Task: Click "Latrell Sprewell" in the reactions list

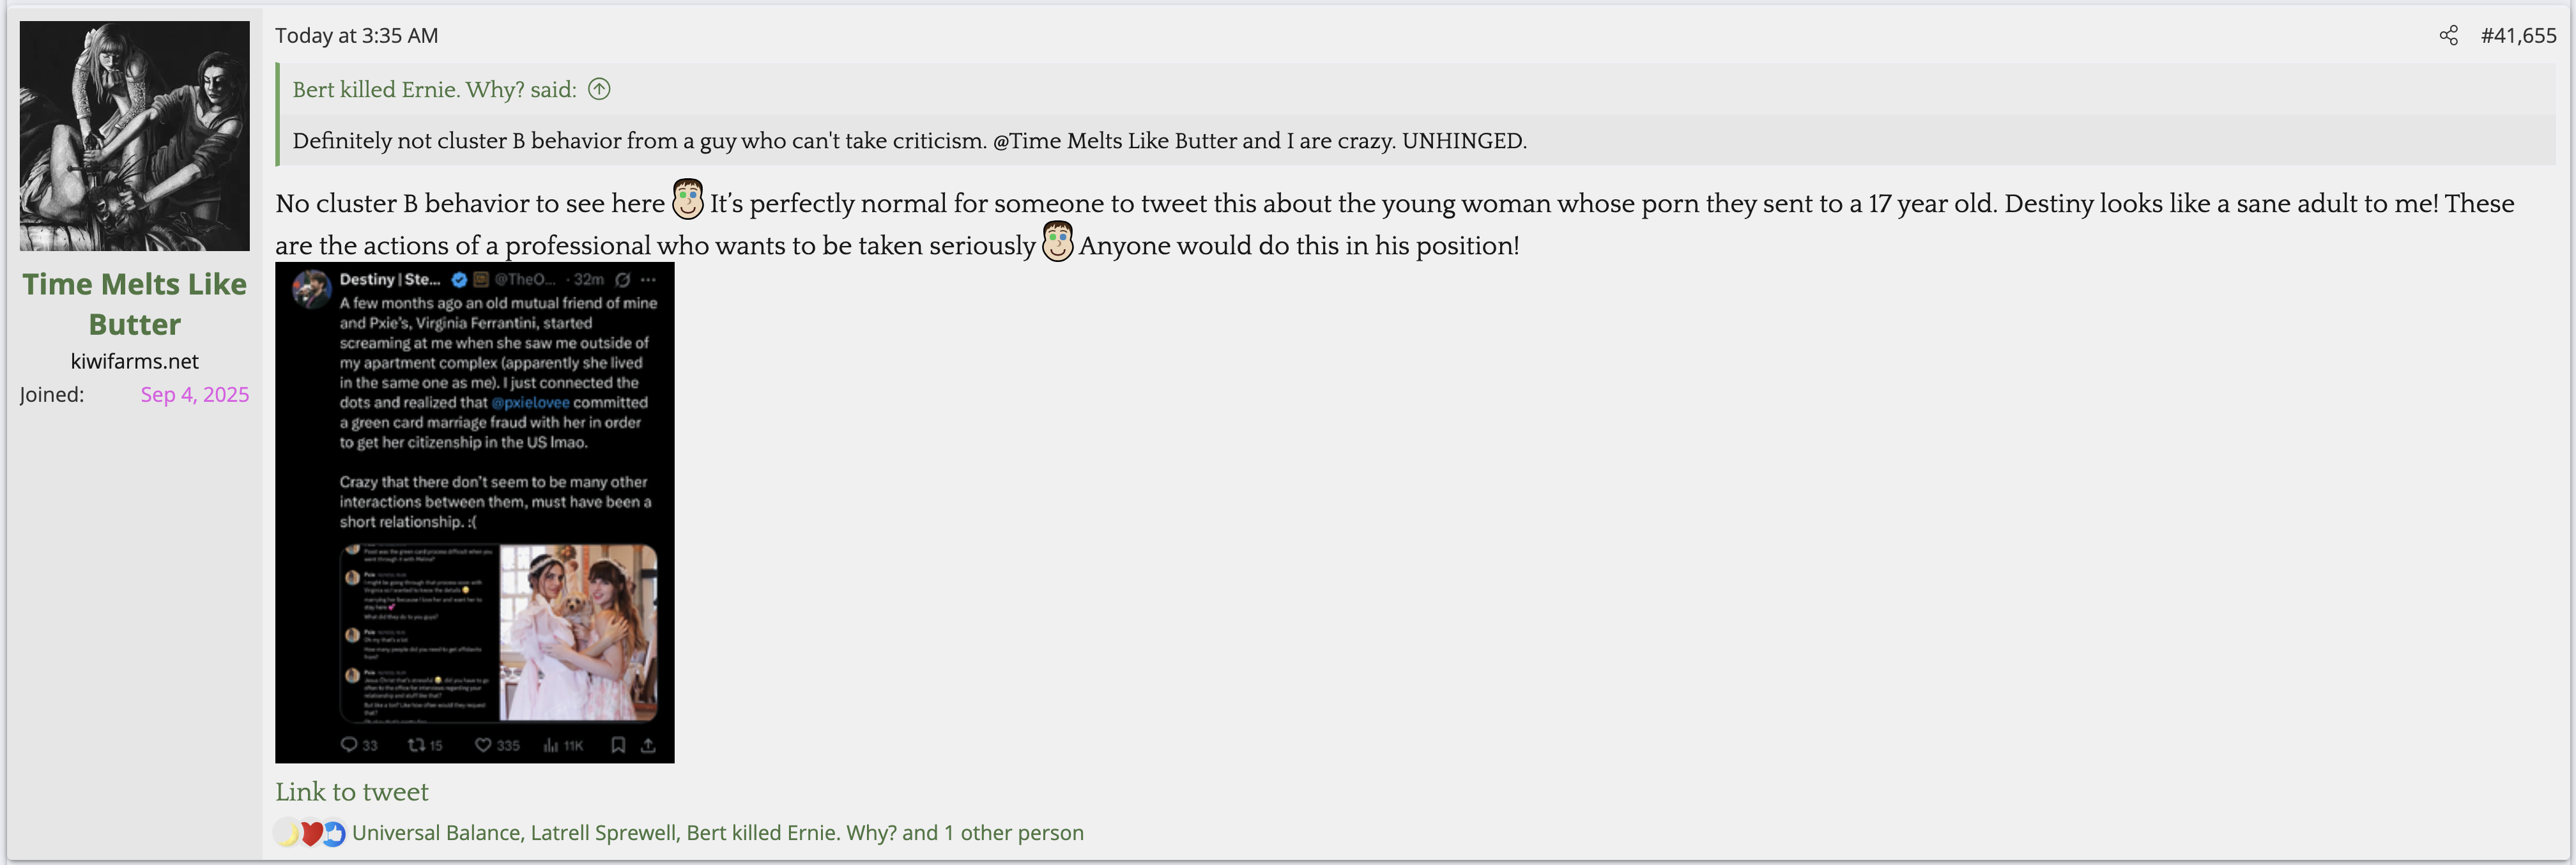Action: [603, 833]
